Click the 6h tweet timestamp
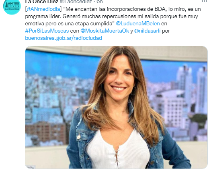209x173 pixels. [100, 2]
